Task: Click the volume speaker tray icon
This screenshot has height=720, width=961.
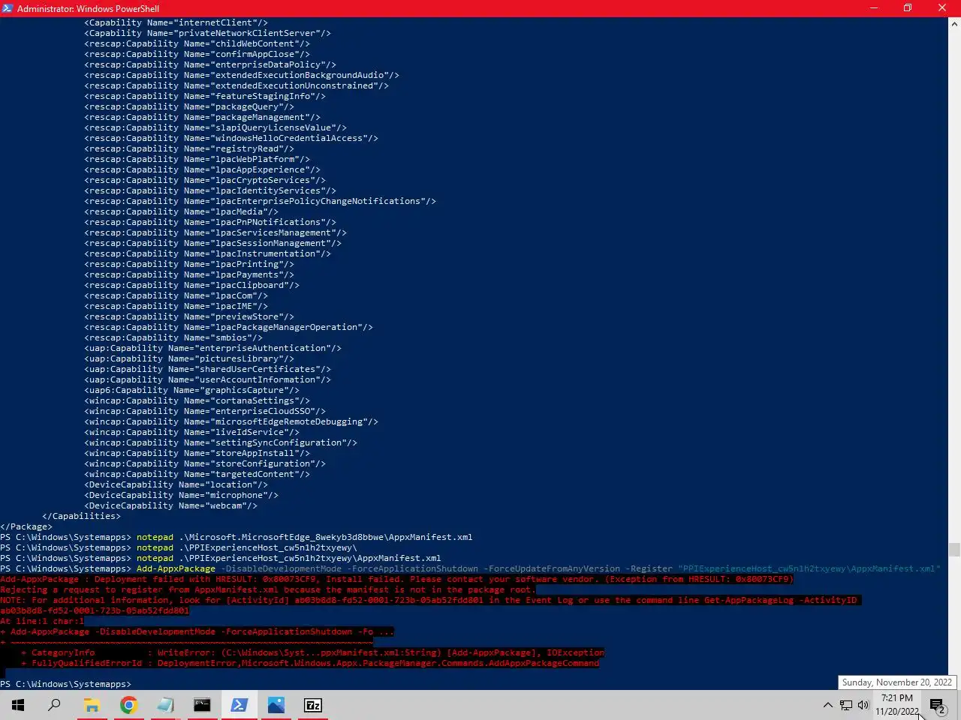Action: point(863,705)
